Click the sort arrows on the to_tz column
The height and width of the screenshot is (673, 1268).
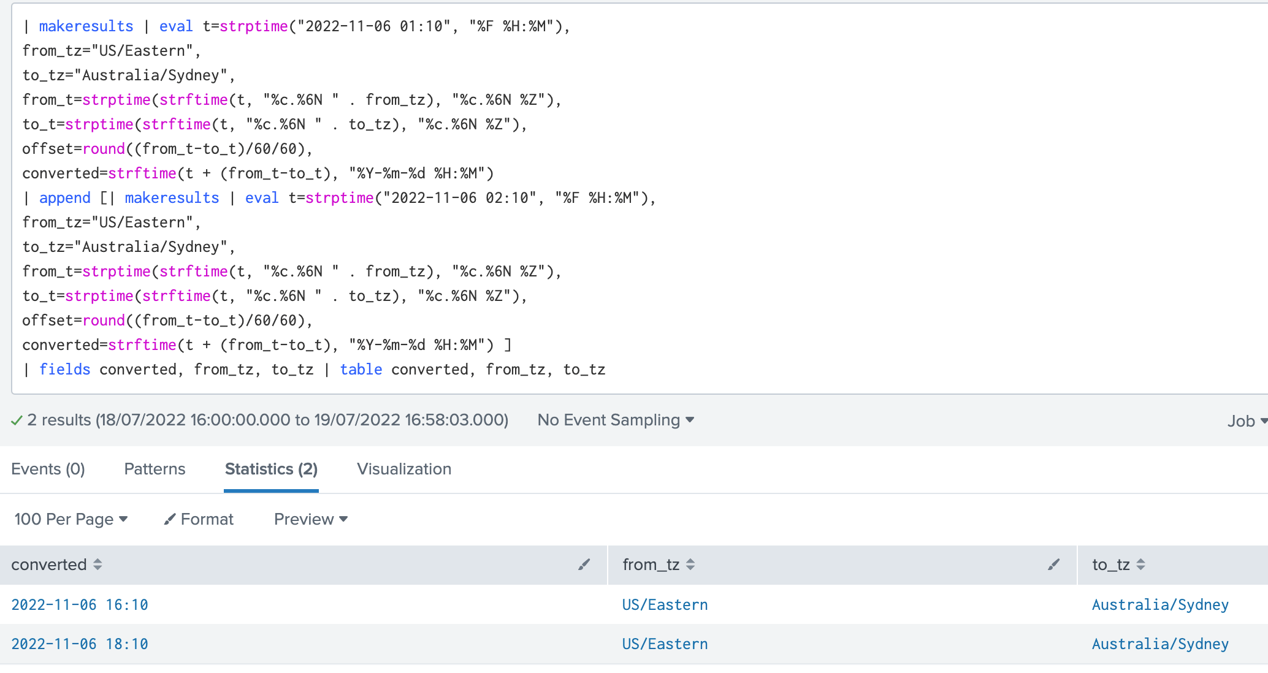pyautogui.click(x=1141, y=565)
